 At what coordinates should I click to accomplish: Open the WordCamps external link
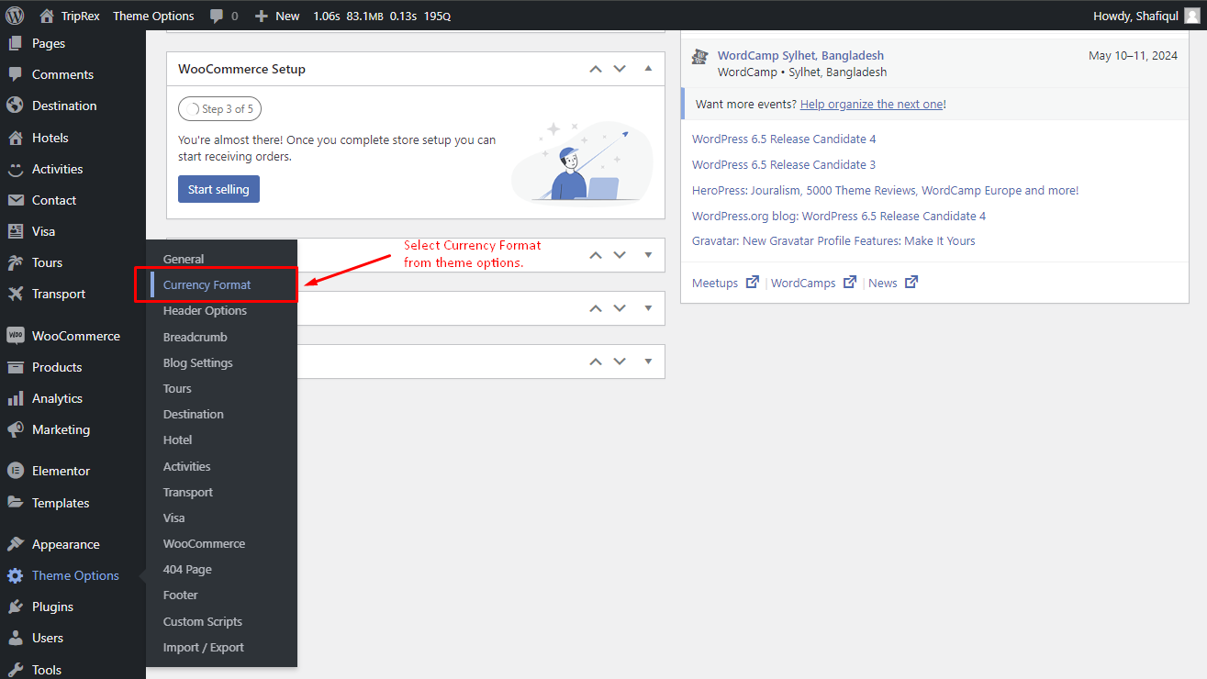[x=813, y=283]
